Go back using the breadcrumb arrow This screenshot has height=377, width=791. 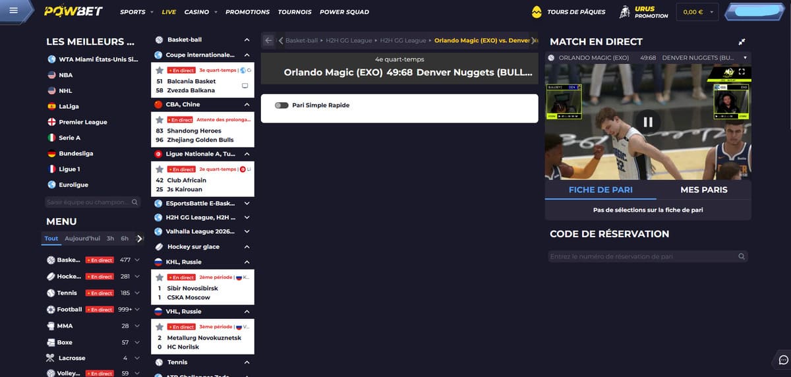tap(268, 40)
